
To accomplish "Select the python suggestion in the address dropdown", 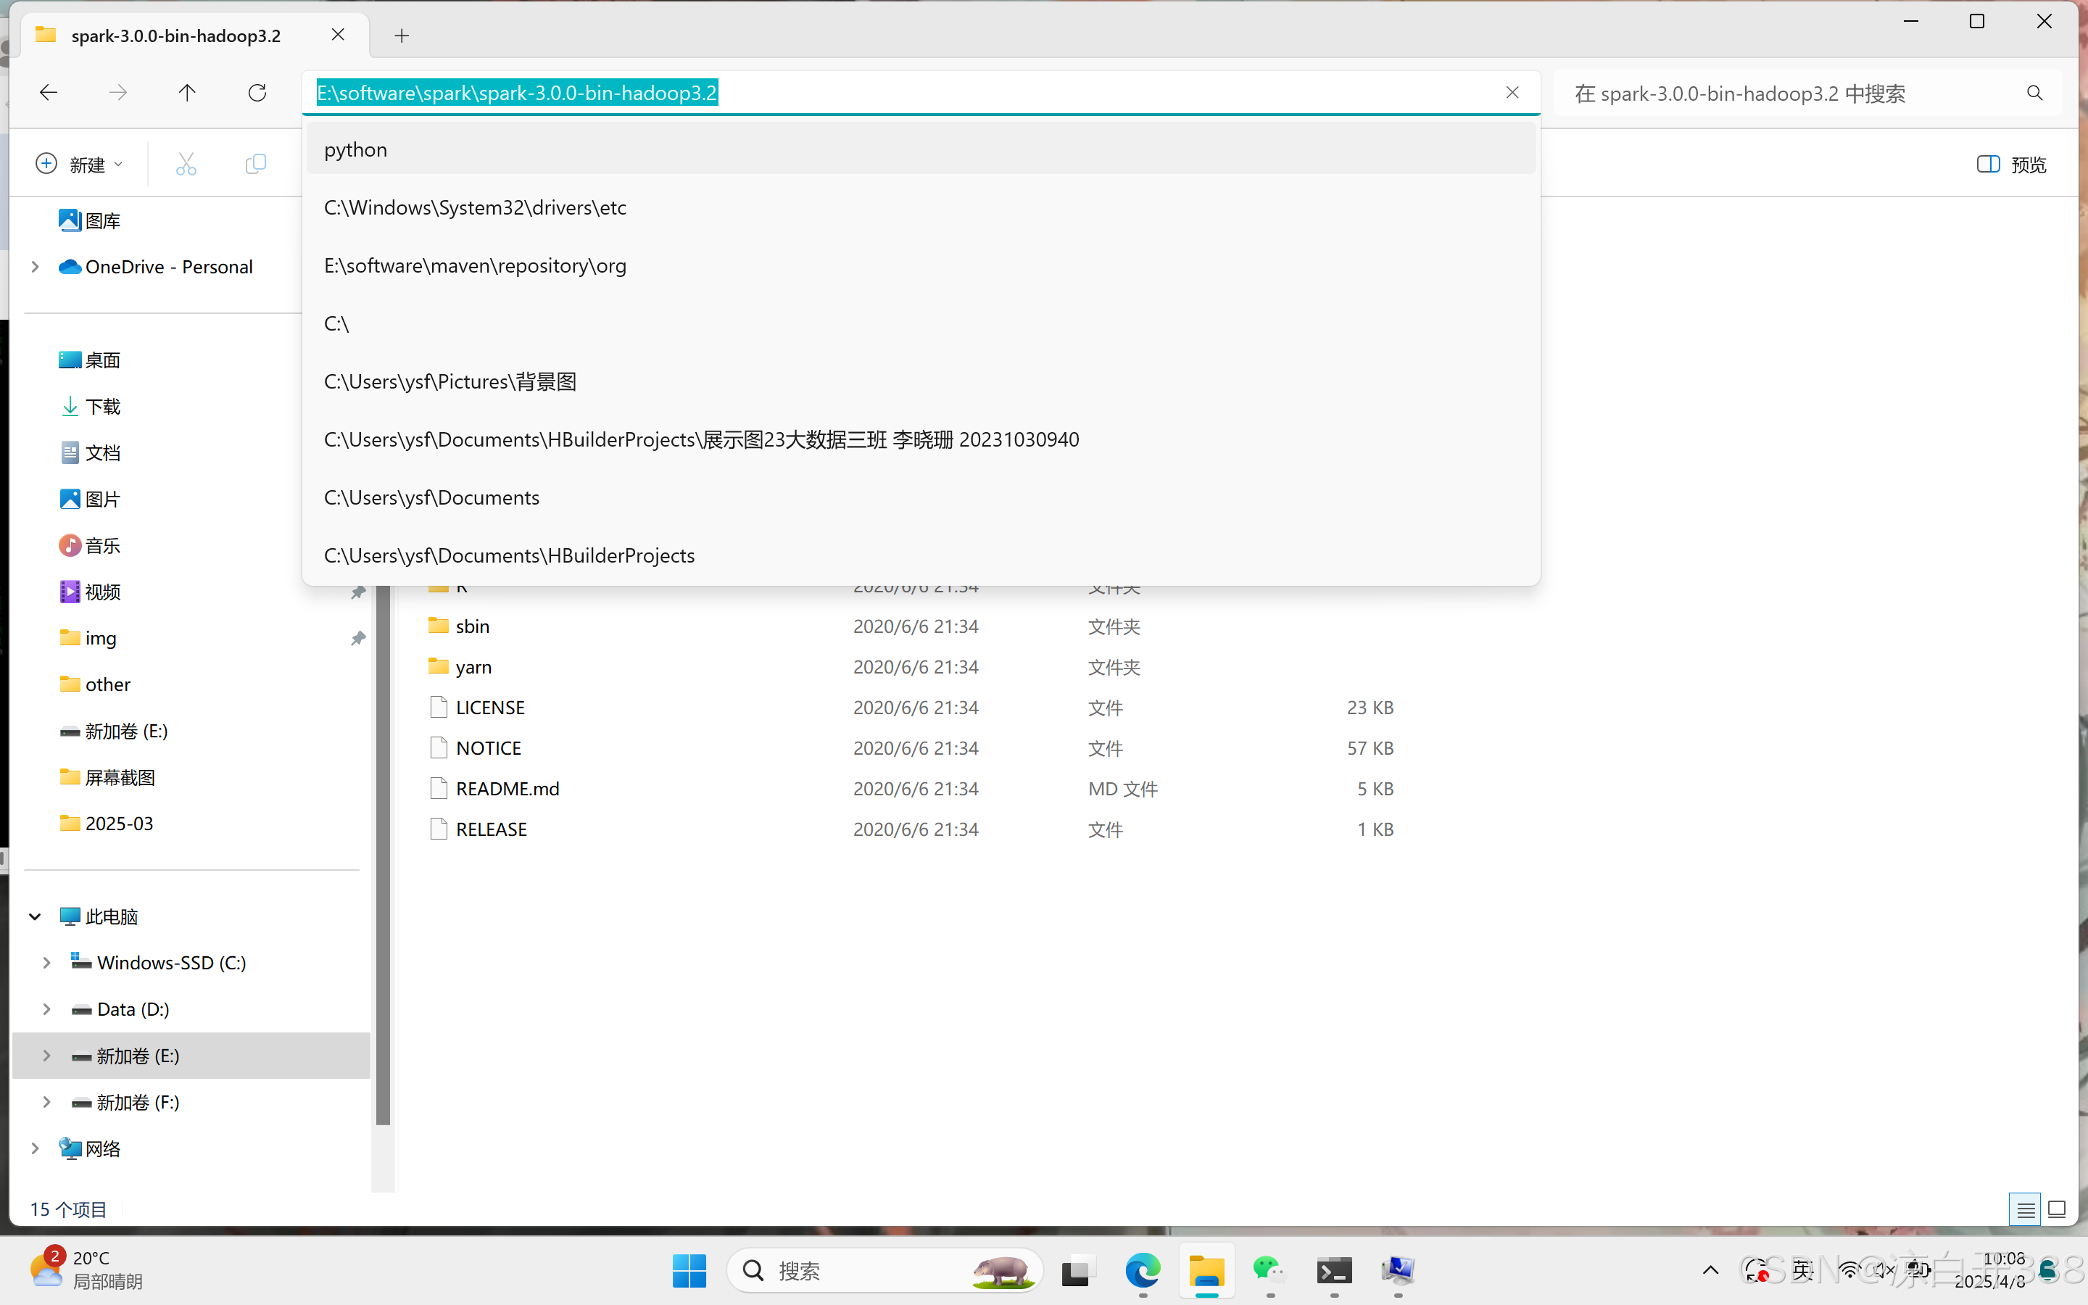I will point(355,149).
